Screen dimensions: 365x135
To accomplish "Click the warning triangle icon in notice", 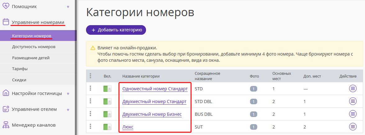I will (93, 48).
